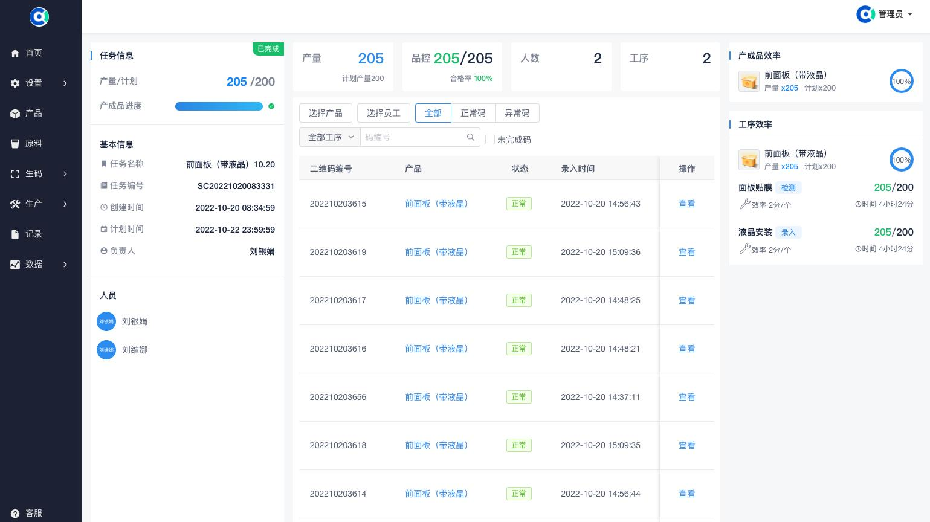Click the app logo in the sidebar

(39, 16)
